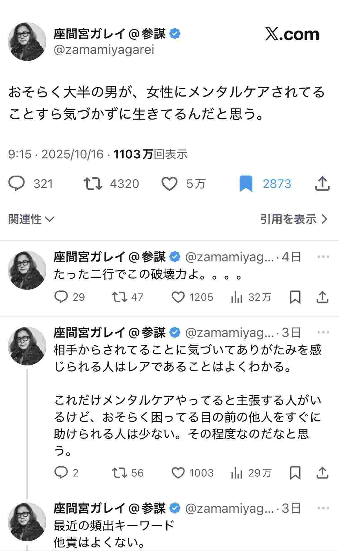Reply to the post with 2 comments

coord(61,473)
